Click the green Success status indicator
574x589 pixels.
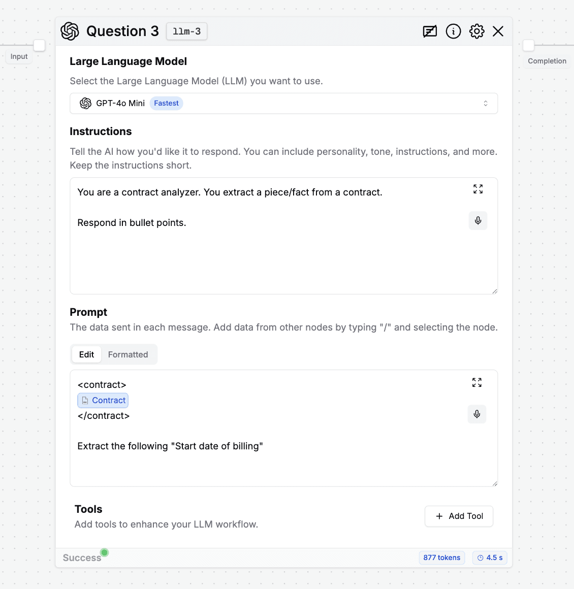tap(105, 552)
